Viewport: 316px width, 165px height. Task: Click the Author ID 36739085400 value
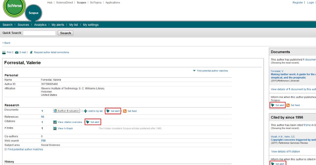(50, 84)
